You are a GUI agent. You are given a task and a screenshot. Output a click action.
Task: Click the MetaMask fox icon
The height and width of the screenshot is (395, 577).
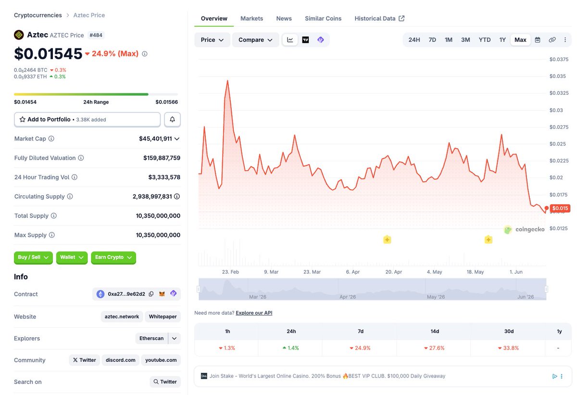coord(162,294)
